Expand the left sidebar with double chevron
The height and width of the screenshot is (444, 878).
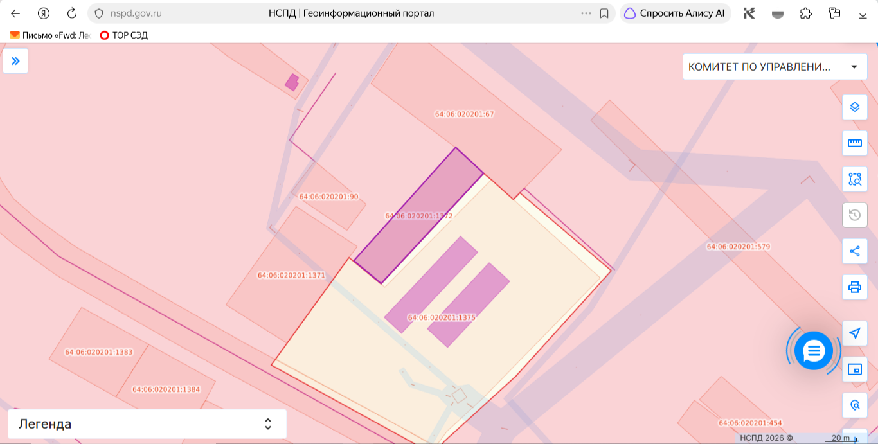click(15, 61)
